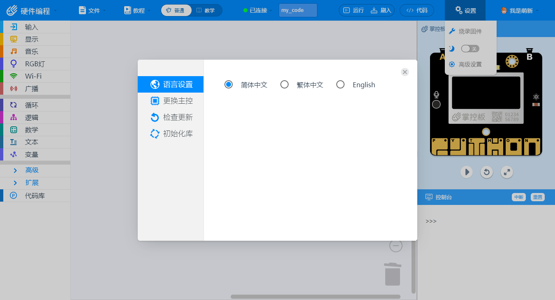The height and width of the screenshot is (300, 555).
Task: Select the 音乐 music note icon
Action: tap(14, 52)
